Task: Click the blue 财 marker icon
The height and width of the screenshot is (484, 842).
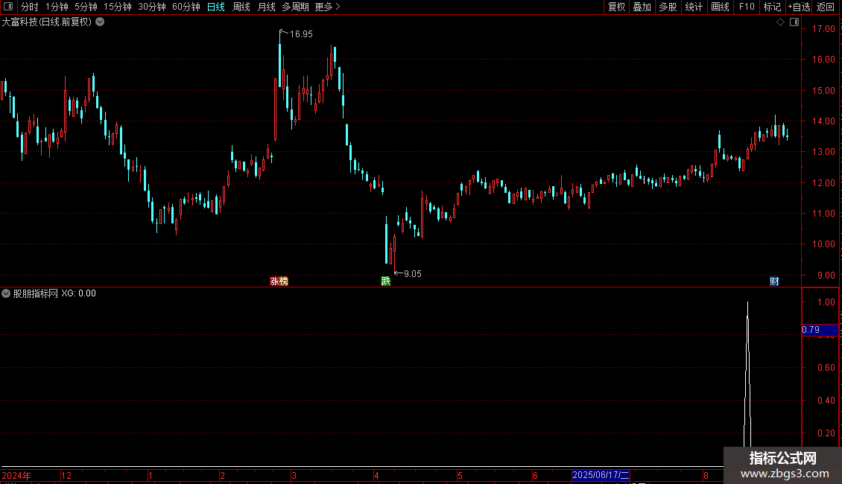Action: 774,281
